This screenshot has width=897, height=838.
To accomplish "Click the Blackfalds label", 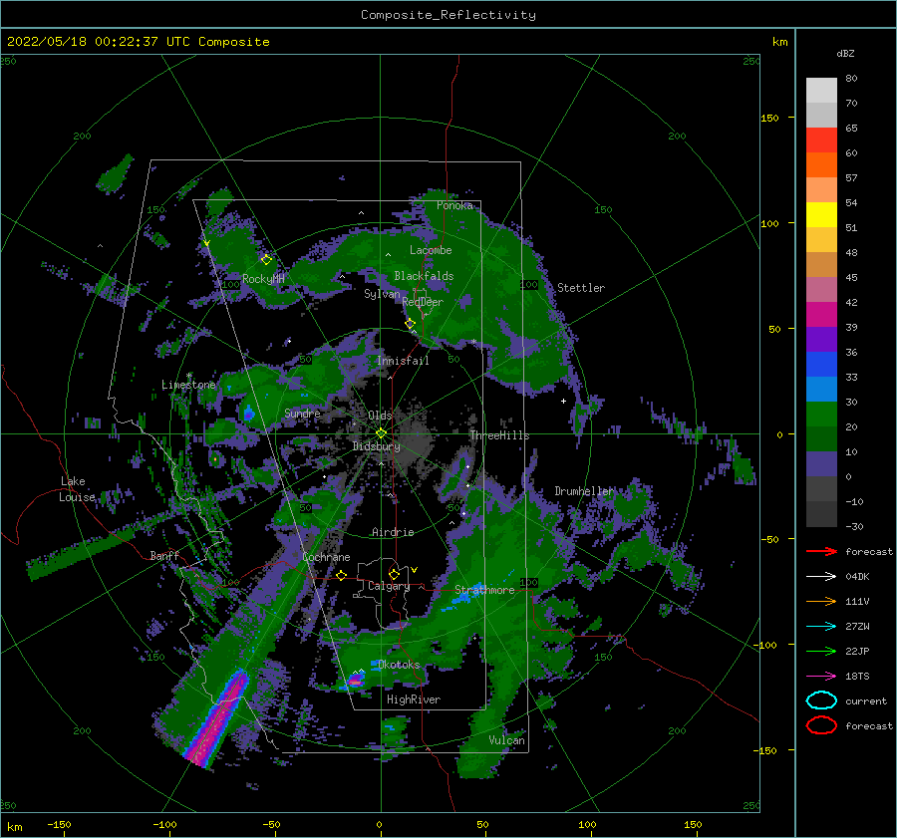I will (x=424, y=276).
